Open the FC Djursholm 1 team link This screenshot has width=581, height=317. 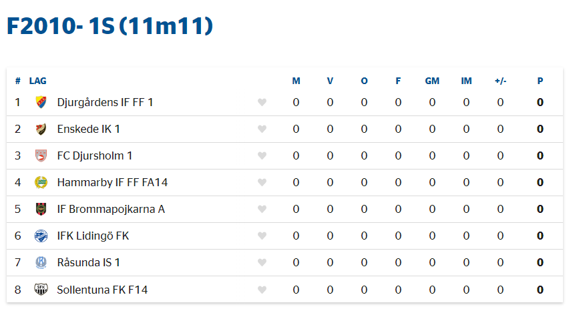coord(95,155)
